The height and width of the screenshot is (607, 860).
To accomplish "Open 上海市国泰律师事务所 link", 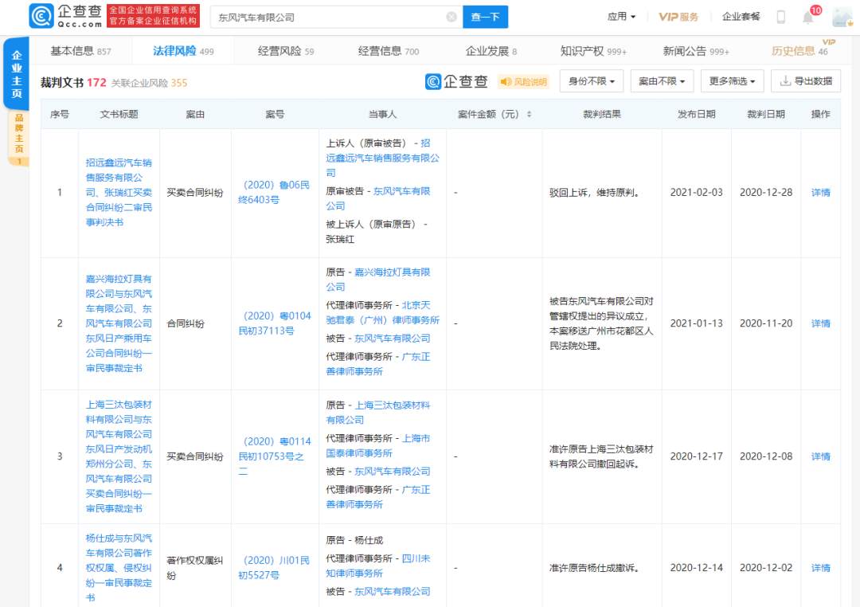I will point(378,445).
